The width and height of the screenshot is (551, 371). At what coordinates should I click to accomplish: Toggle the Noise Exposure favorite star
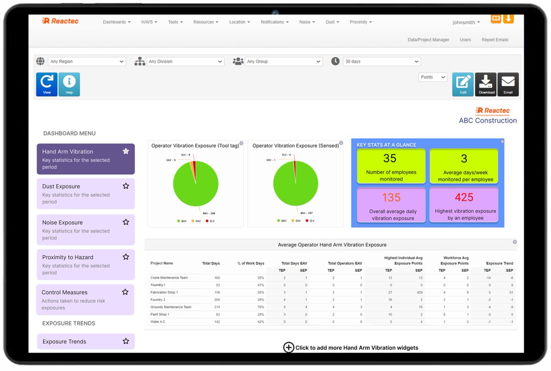126,222
